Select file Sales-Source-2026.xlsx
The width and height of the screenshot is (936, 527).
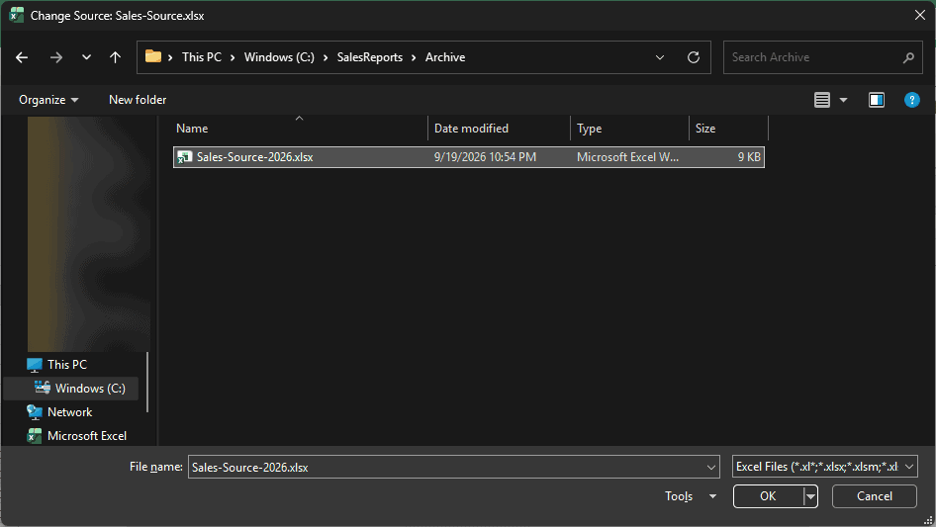469,157
